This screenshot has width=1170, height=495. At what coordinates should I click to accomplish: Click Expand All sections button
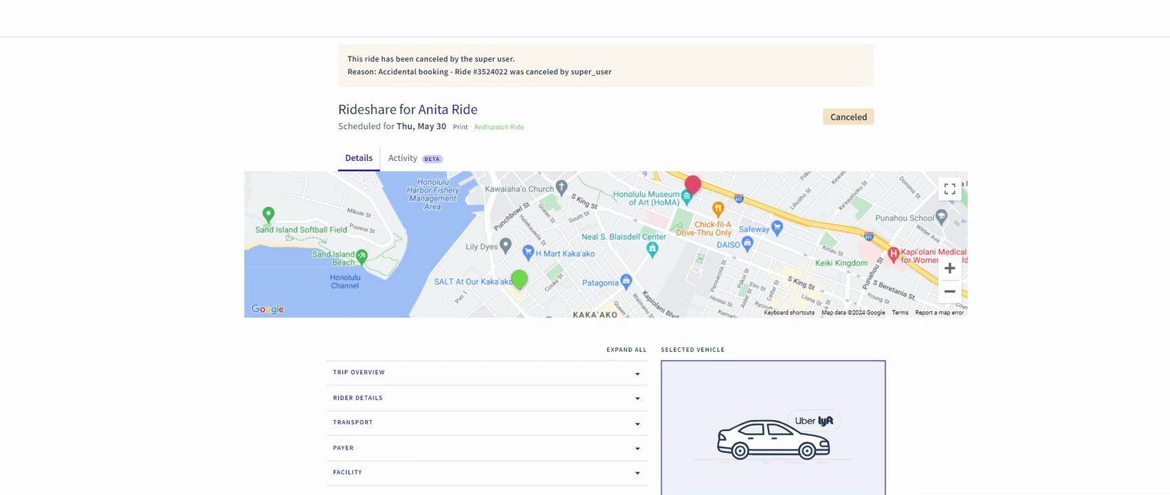tap(626, 350)
